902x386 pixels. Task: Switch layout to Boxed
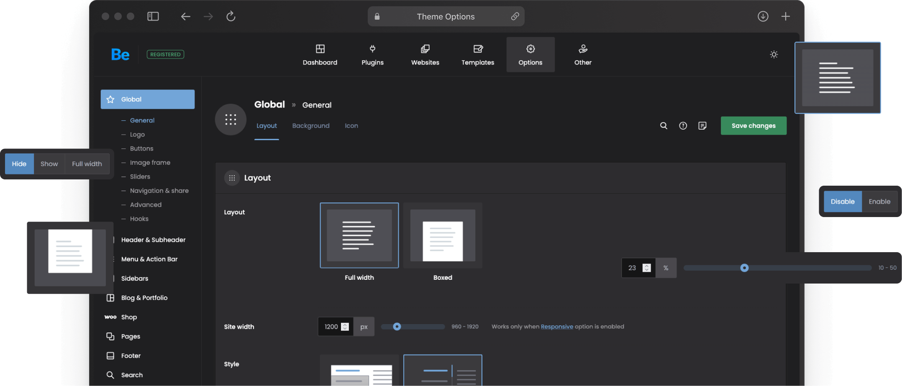click(442, 235)
